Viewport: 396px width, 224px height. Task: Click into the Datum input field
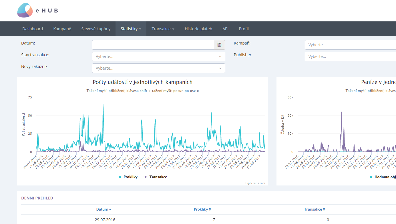tap(153, 45)
